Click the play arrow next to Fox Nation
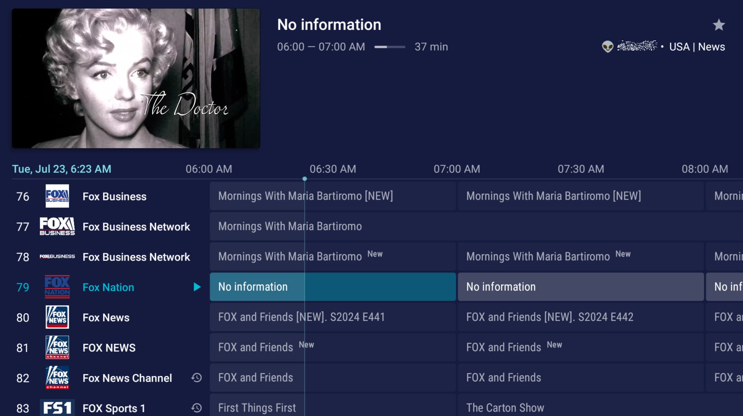Image resolution: width=743 pixels, height=416 pixels. click(x=197, y=287)
